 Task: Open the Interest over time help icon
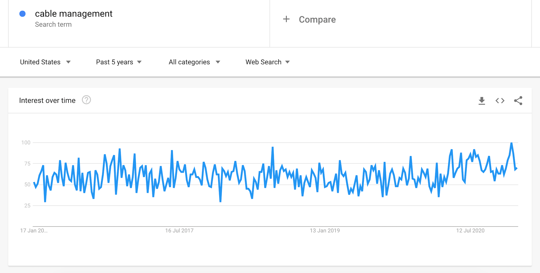86,100
